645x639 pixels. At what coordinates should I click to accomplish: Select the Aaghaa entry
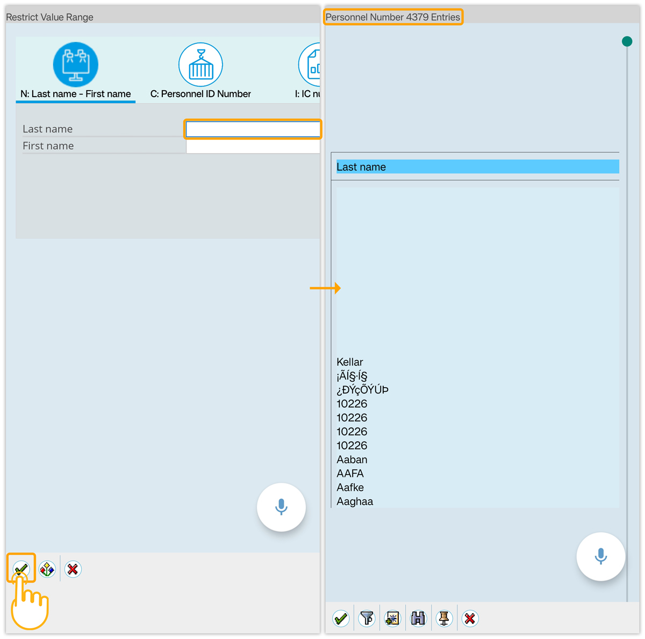(355, 502)
